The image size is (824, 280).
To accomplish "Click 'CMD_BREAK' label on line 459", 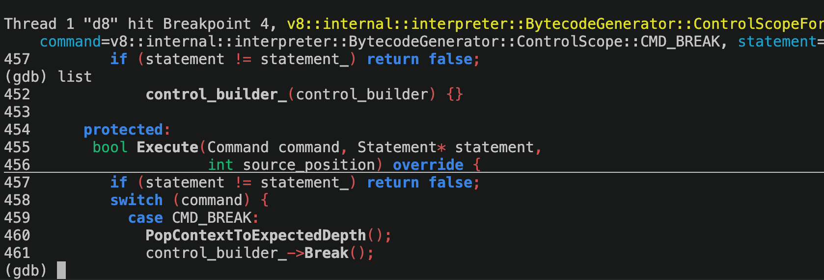I will click(x=212, y=218).
